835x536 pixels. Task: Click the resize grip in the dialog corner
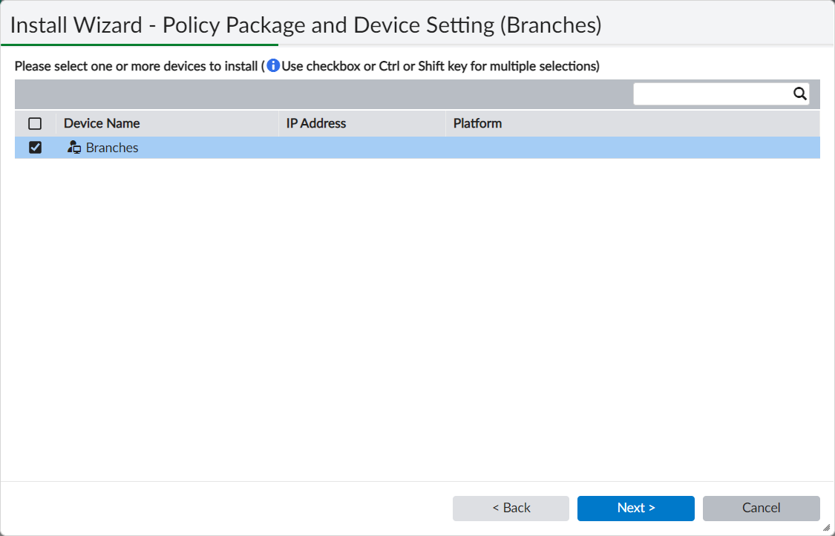(826, 527)
